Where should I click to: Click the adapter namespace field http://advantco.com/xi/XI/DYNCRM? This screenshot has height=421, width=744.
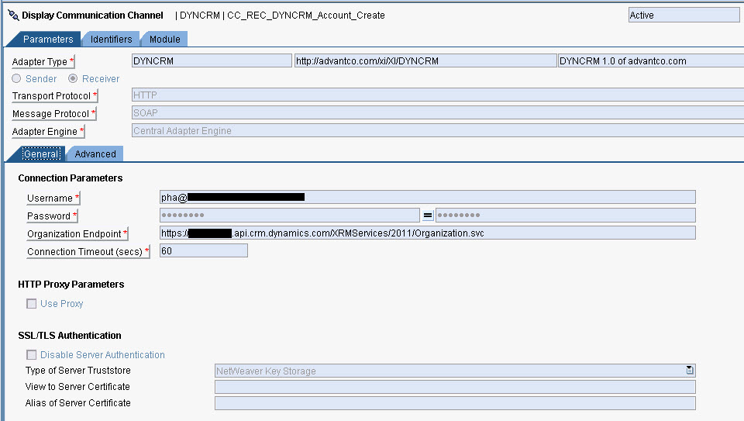[x=425, y=60]
